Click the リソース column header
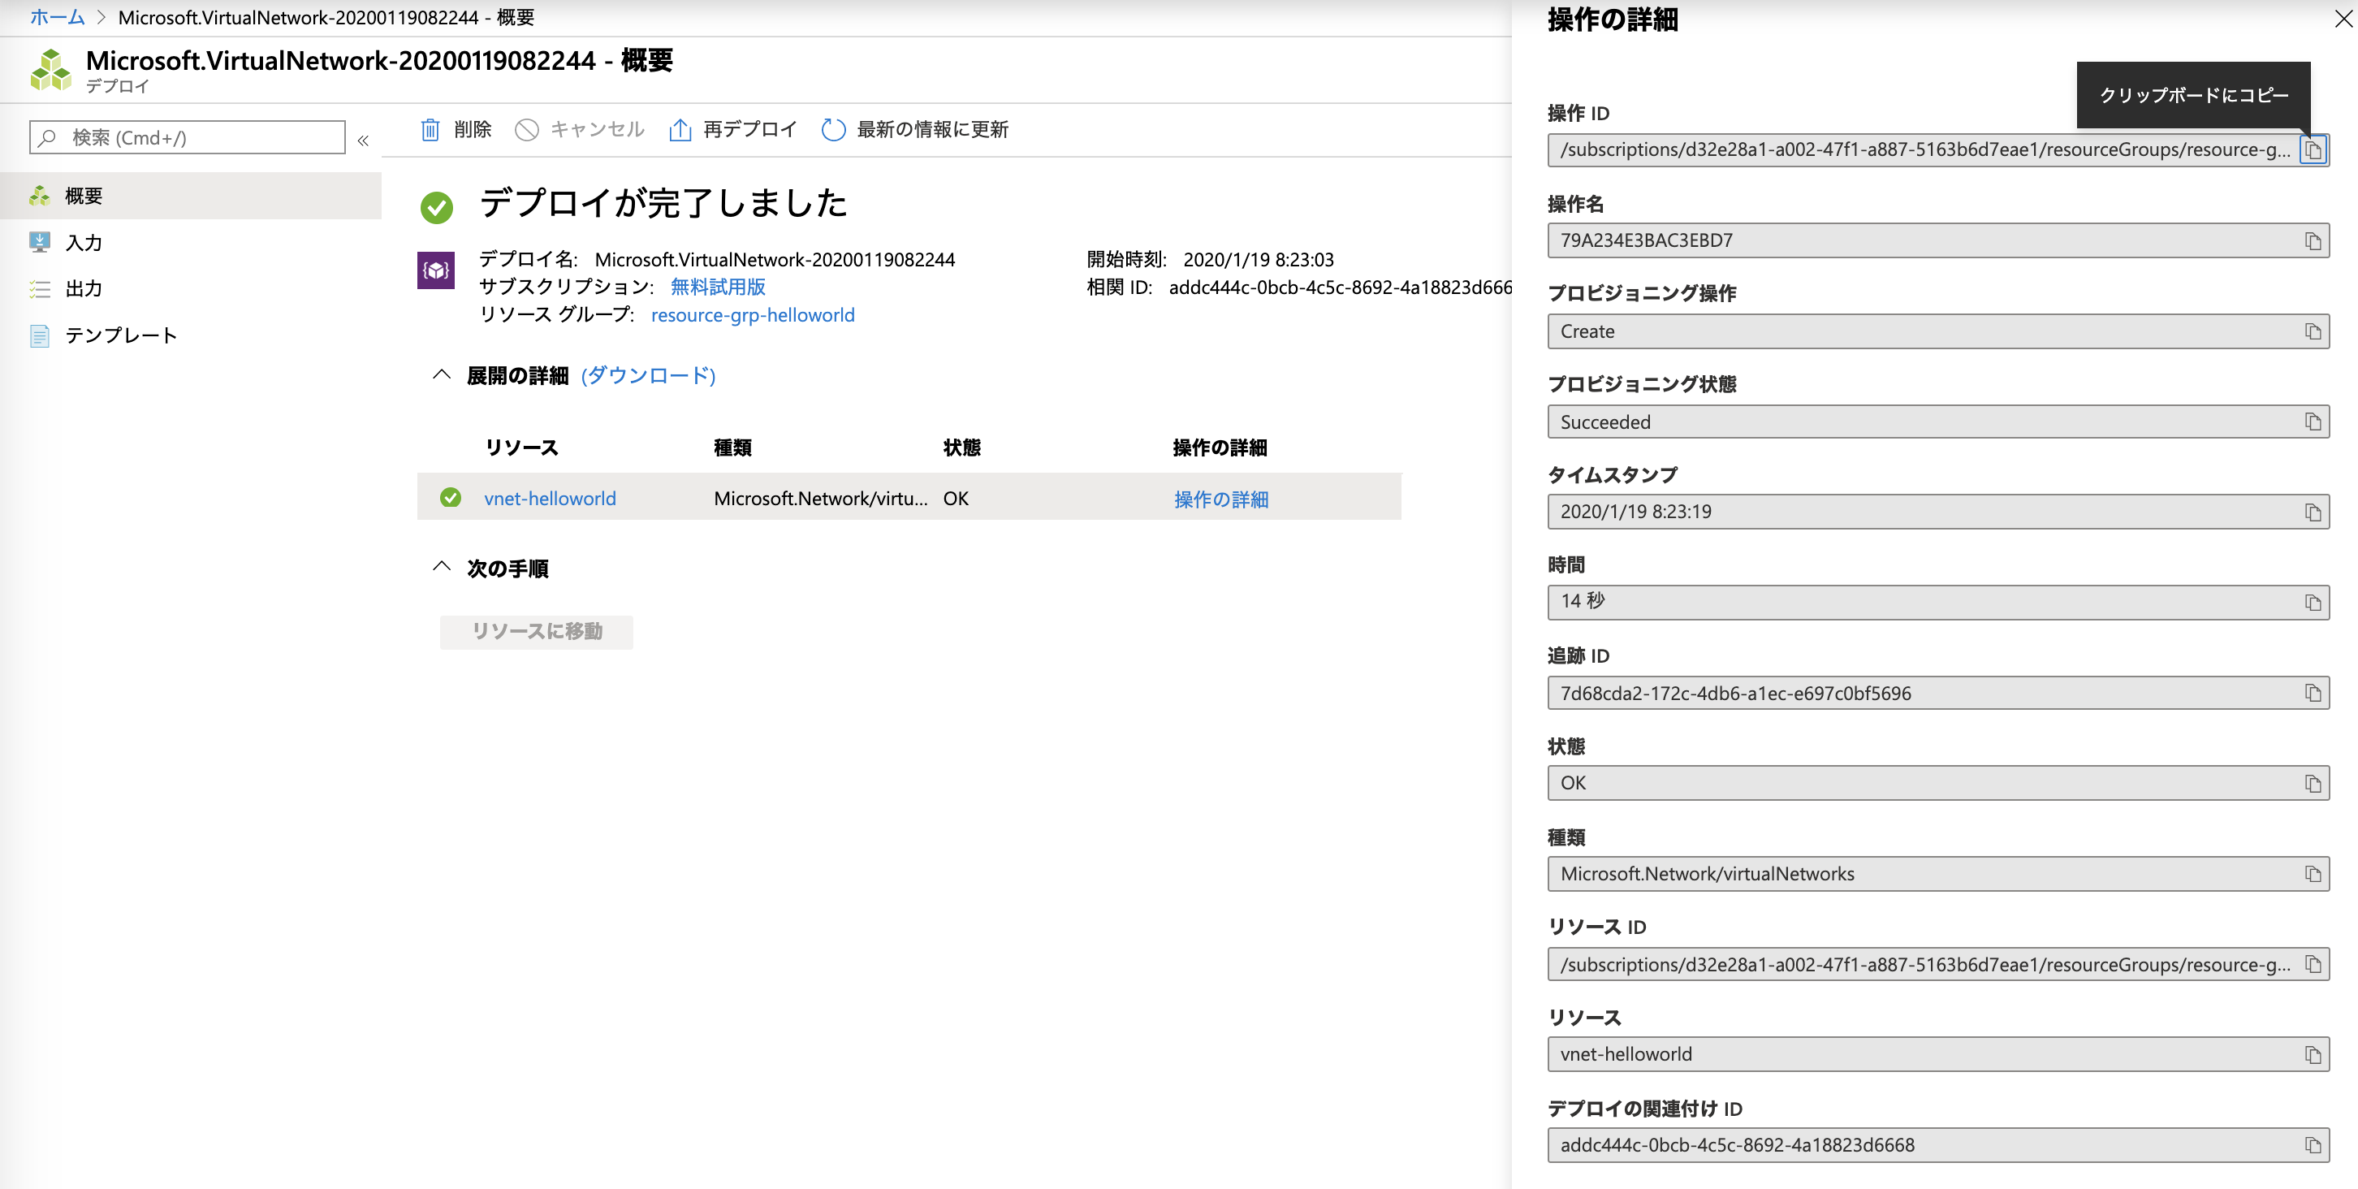This screenshot has width=2358, height=1189. (522, 447)
